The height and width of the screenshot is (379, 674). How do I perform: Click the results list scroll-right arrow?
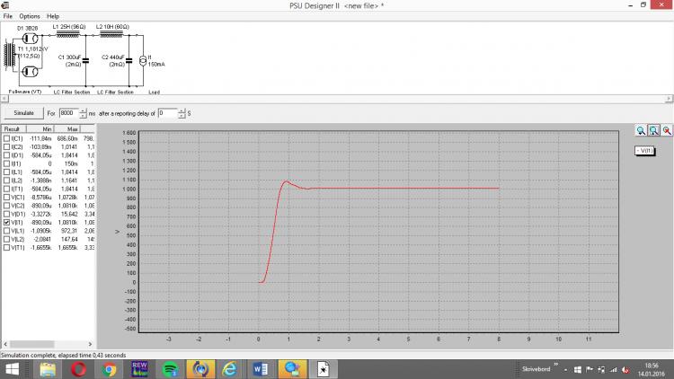(90, 344)
